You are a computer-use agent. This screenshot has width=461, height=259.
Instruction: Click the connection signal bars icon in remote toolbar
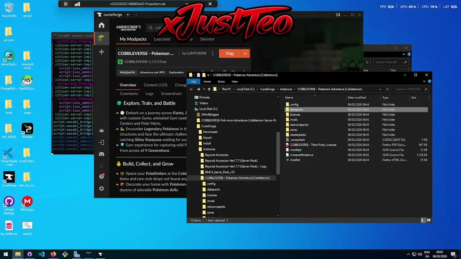[77, 4]
